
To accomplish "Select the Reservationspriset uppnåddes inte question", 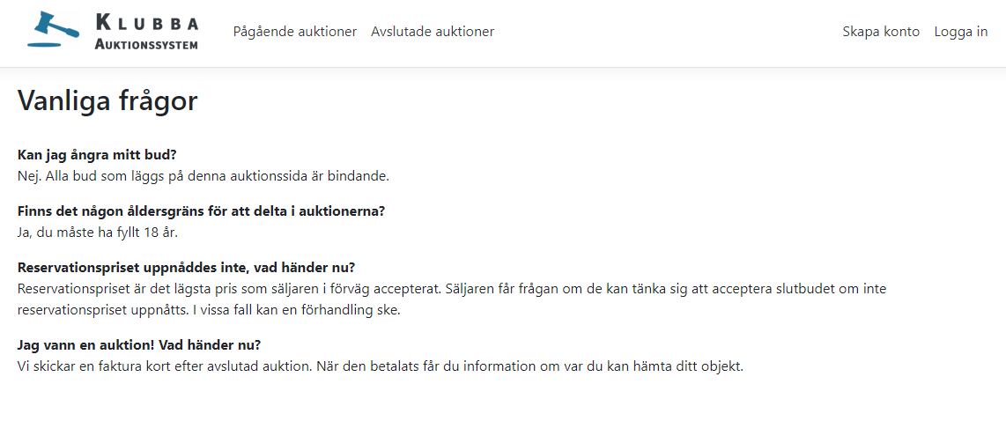I will [186, 267].
